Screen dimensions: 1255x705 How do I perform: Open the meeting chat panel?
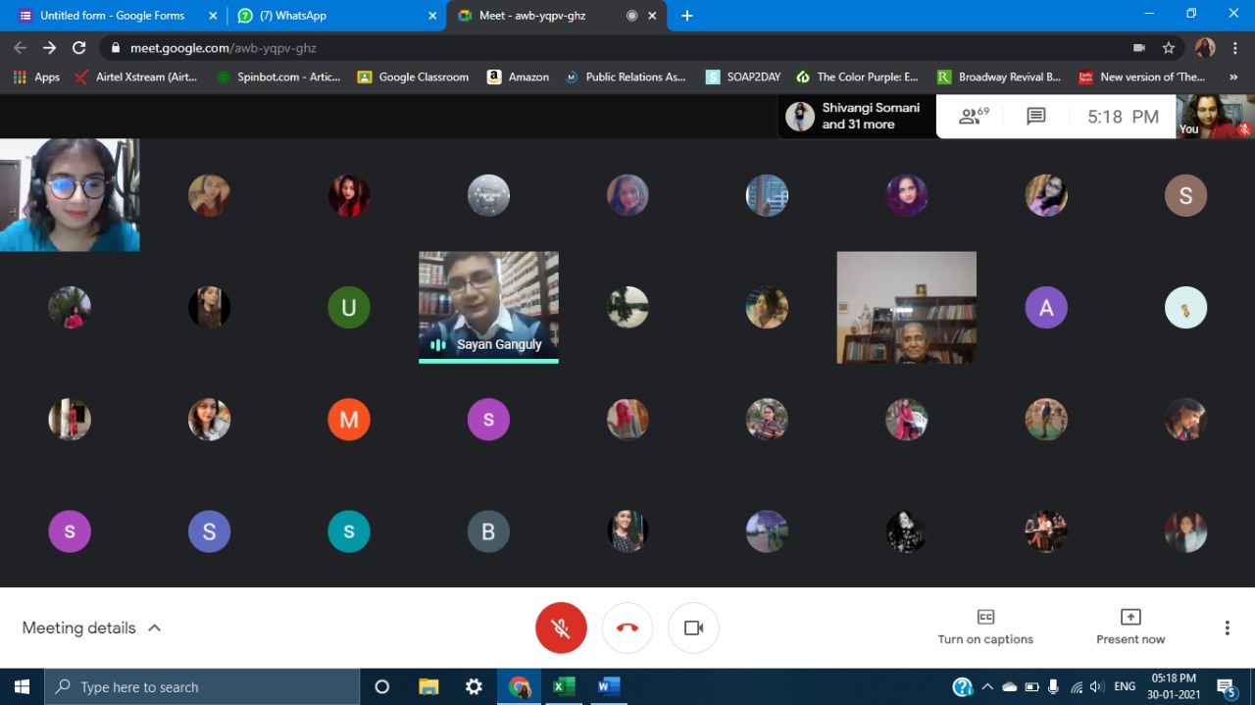(x=1035, y=117)
